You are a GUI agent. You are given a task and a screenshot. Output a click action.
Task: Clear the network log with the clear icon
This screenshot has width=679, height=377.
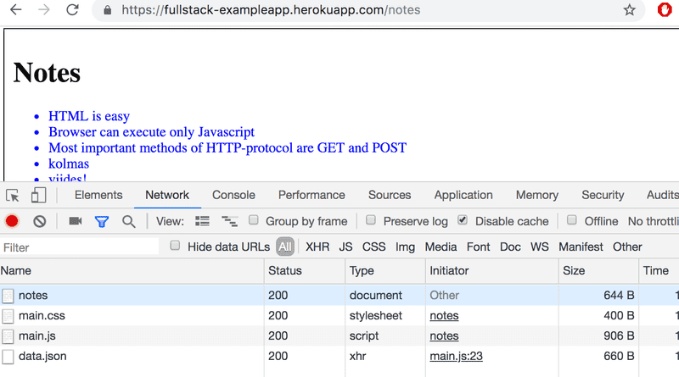tap(39, 221)
